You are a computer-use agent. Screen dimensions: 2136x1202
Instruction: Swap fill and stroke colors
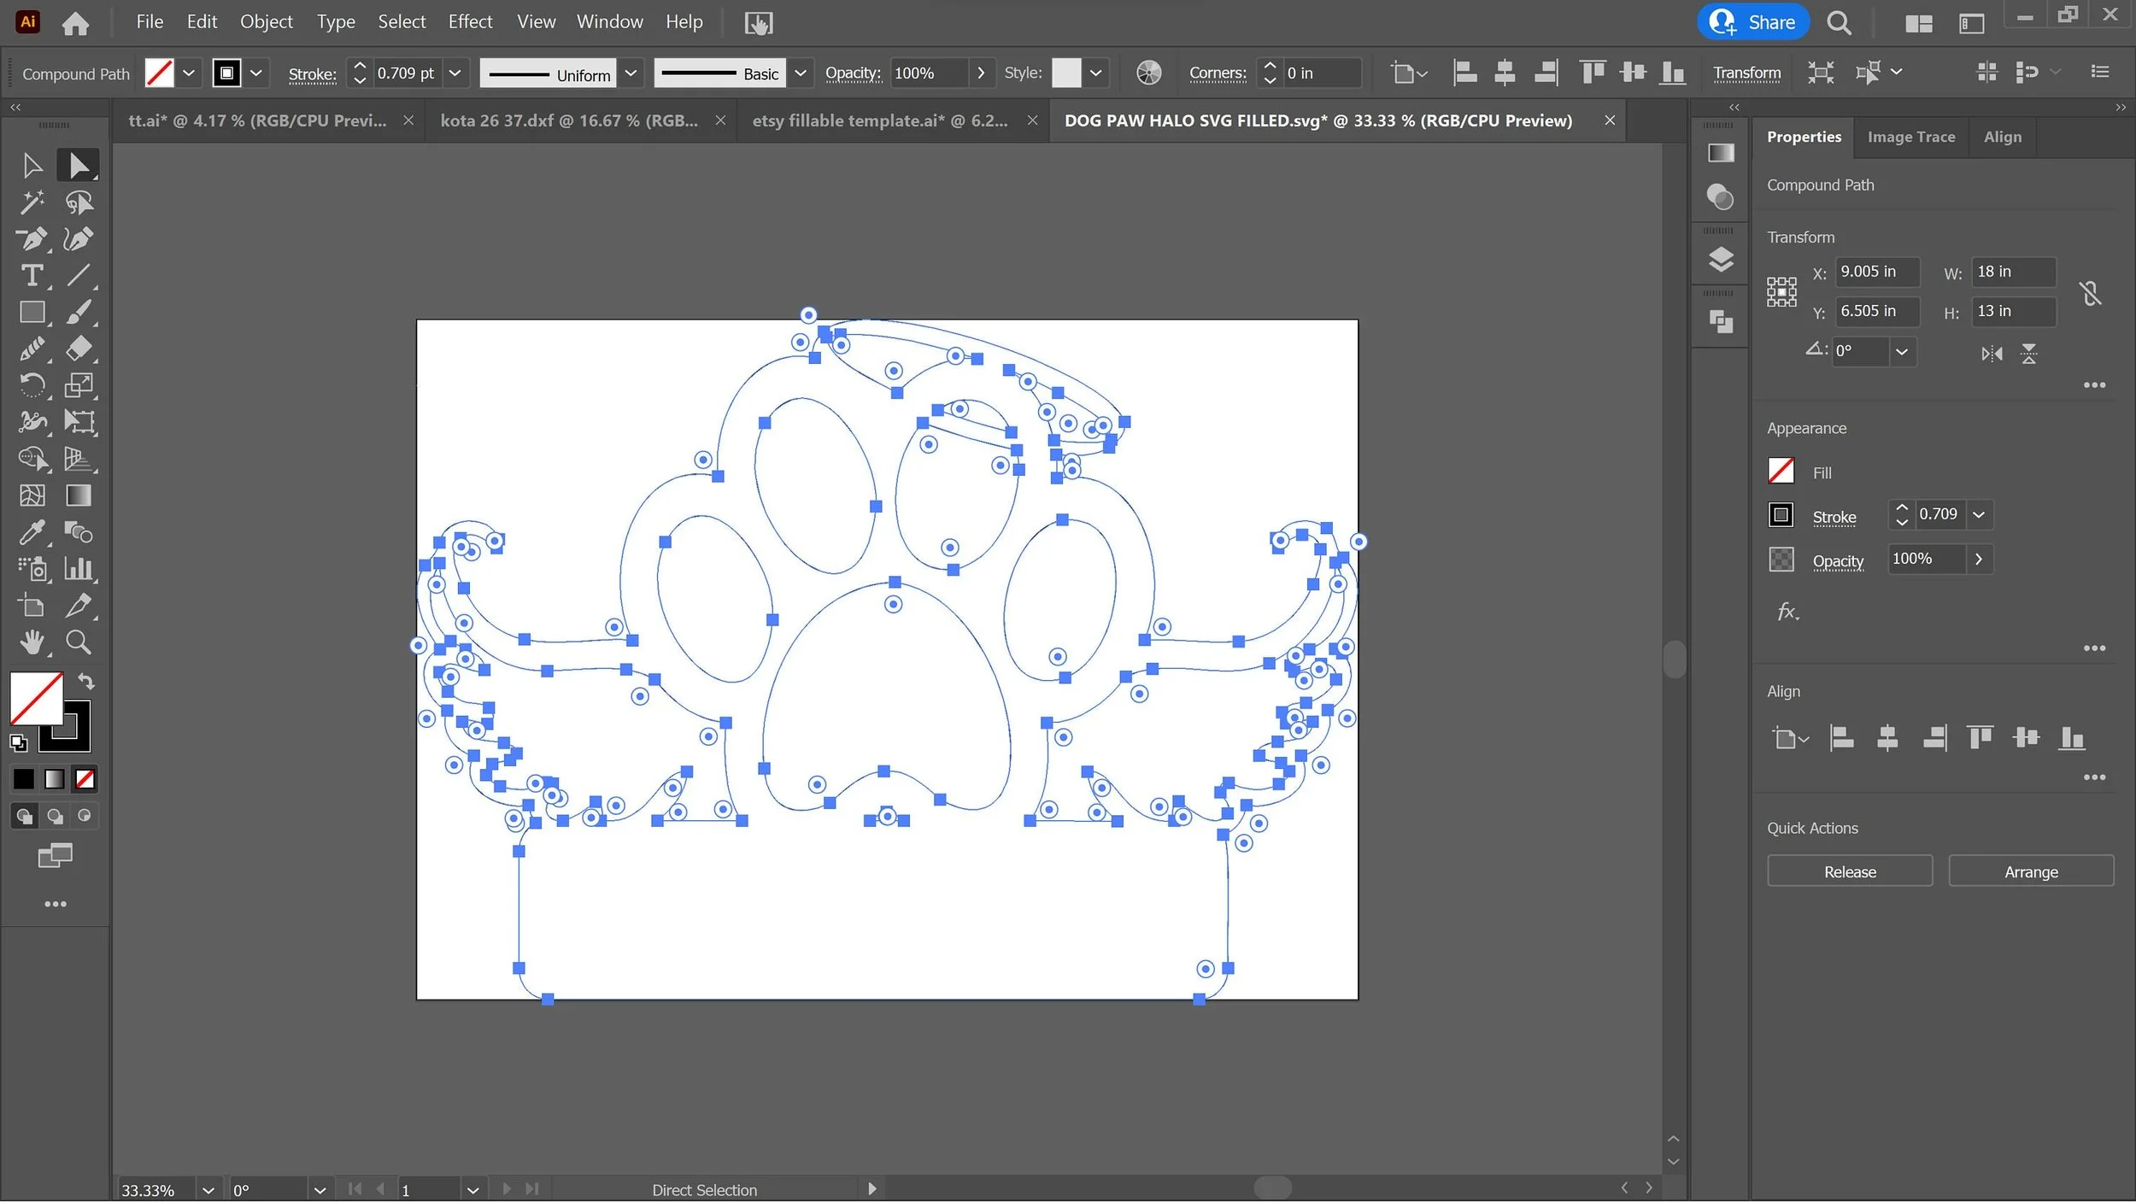pyautogui.click(x=86, y=682)
